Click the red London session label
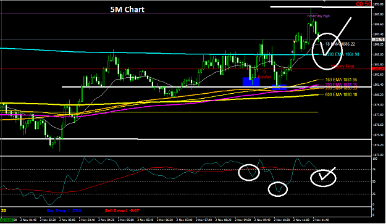This screenshot has height=224, width=386. pyautogui.click(x=264, y=77)
